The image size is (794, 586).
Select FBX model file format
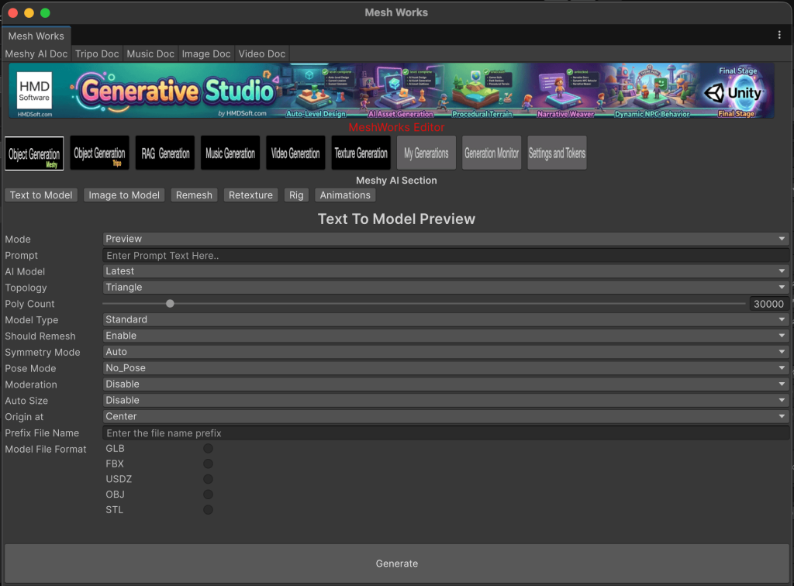pyautogui.click(x=208, y=464)
